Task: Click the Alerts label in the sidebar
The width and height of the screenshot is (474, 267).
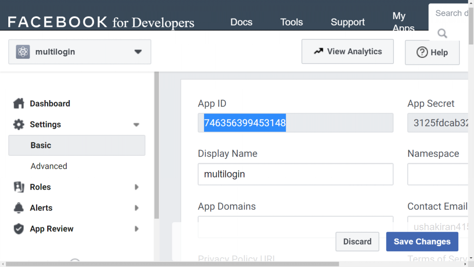Action: (41, 208)
